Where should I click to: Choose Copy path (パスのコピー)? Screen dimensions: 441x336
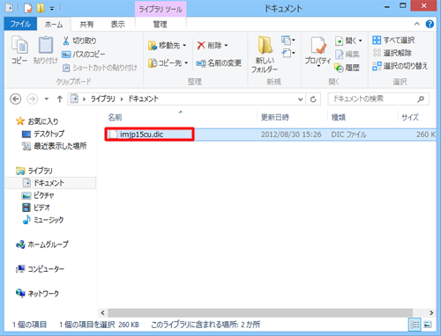tap(83, 55)
